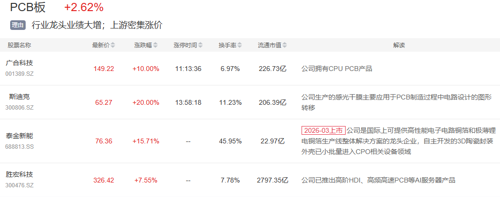Click stock code 300806.SZ
This screenshot has height=197, width=500.
(x=19, y=108)
